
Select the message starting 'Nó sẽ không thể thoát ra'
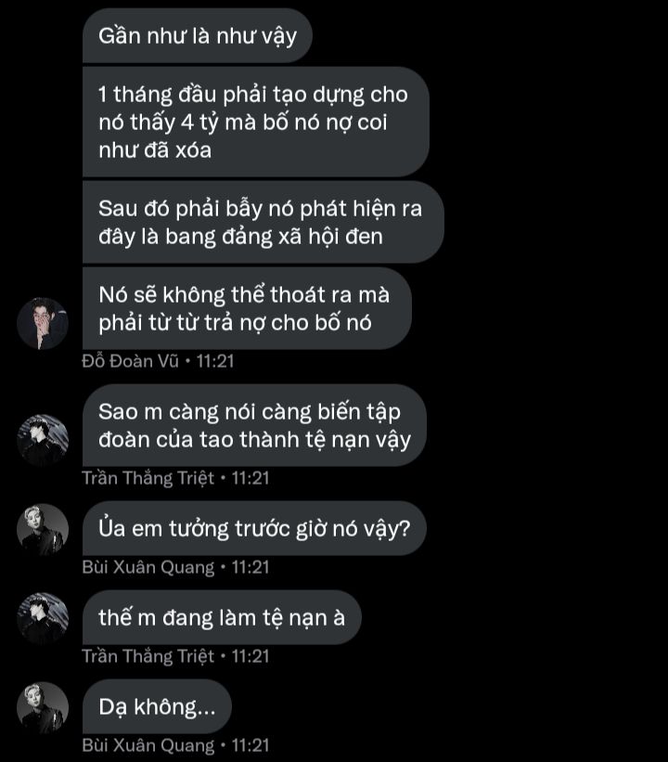click(x=246, y=309)
